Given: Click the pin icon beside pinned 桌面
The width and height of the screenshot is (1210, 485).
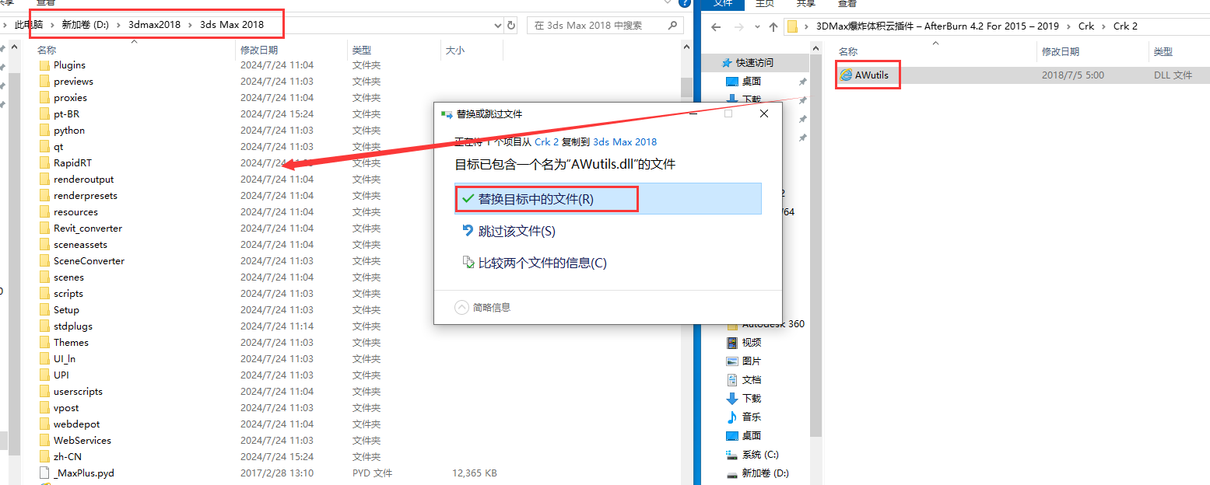Looking at the screenshot, I should tap(802, 82).
